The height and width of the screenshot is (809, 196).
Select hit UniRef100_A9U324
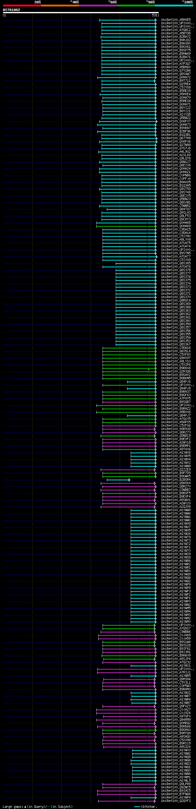pos(176,747)
